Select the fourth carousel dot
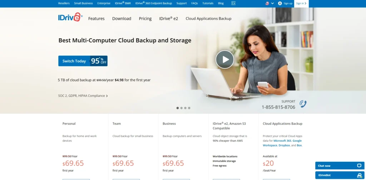This screenshot has width=366, height=180. pos(189,108)
